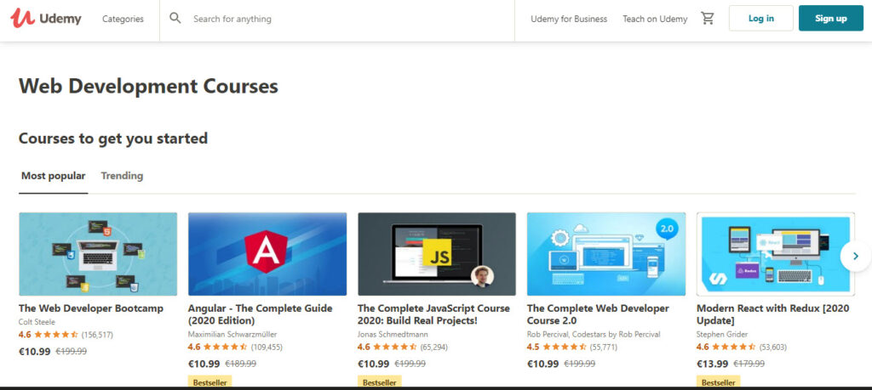
Task: Click The Web Developer Bootcamp title
Action: click(91, 308)
